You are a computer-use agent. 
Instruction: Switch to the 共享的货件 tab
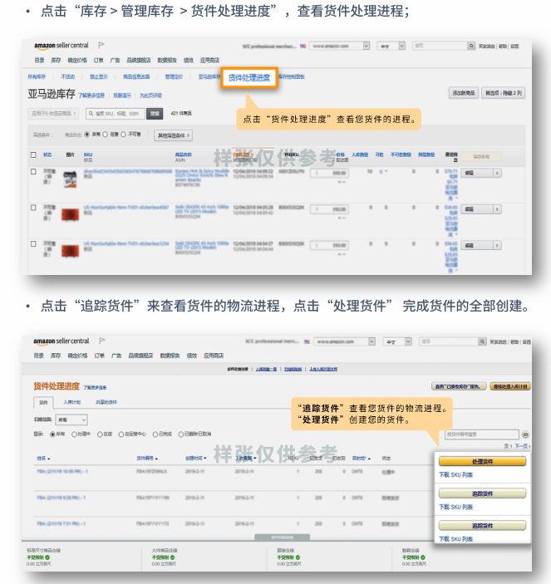coord(106,402)
